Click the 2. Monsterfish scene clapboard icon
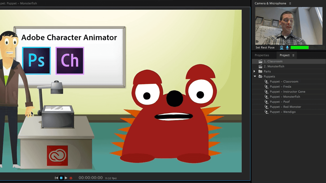 coord(260,66)
